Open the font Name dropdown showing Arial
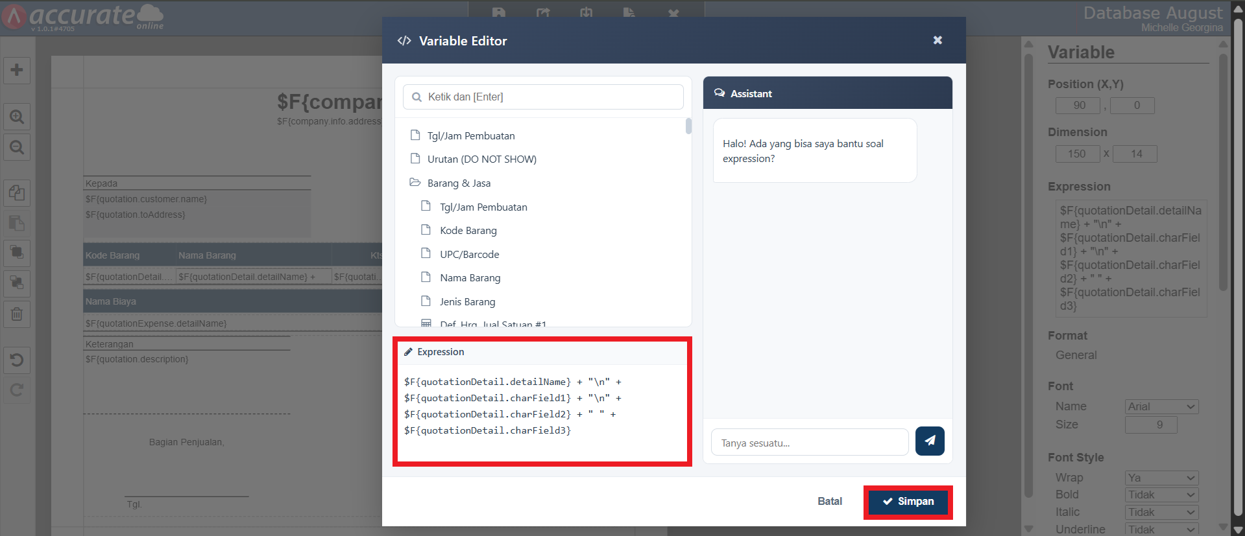The height and width of the screenshot is (536, 1245). pos(1161,406)
